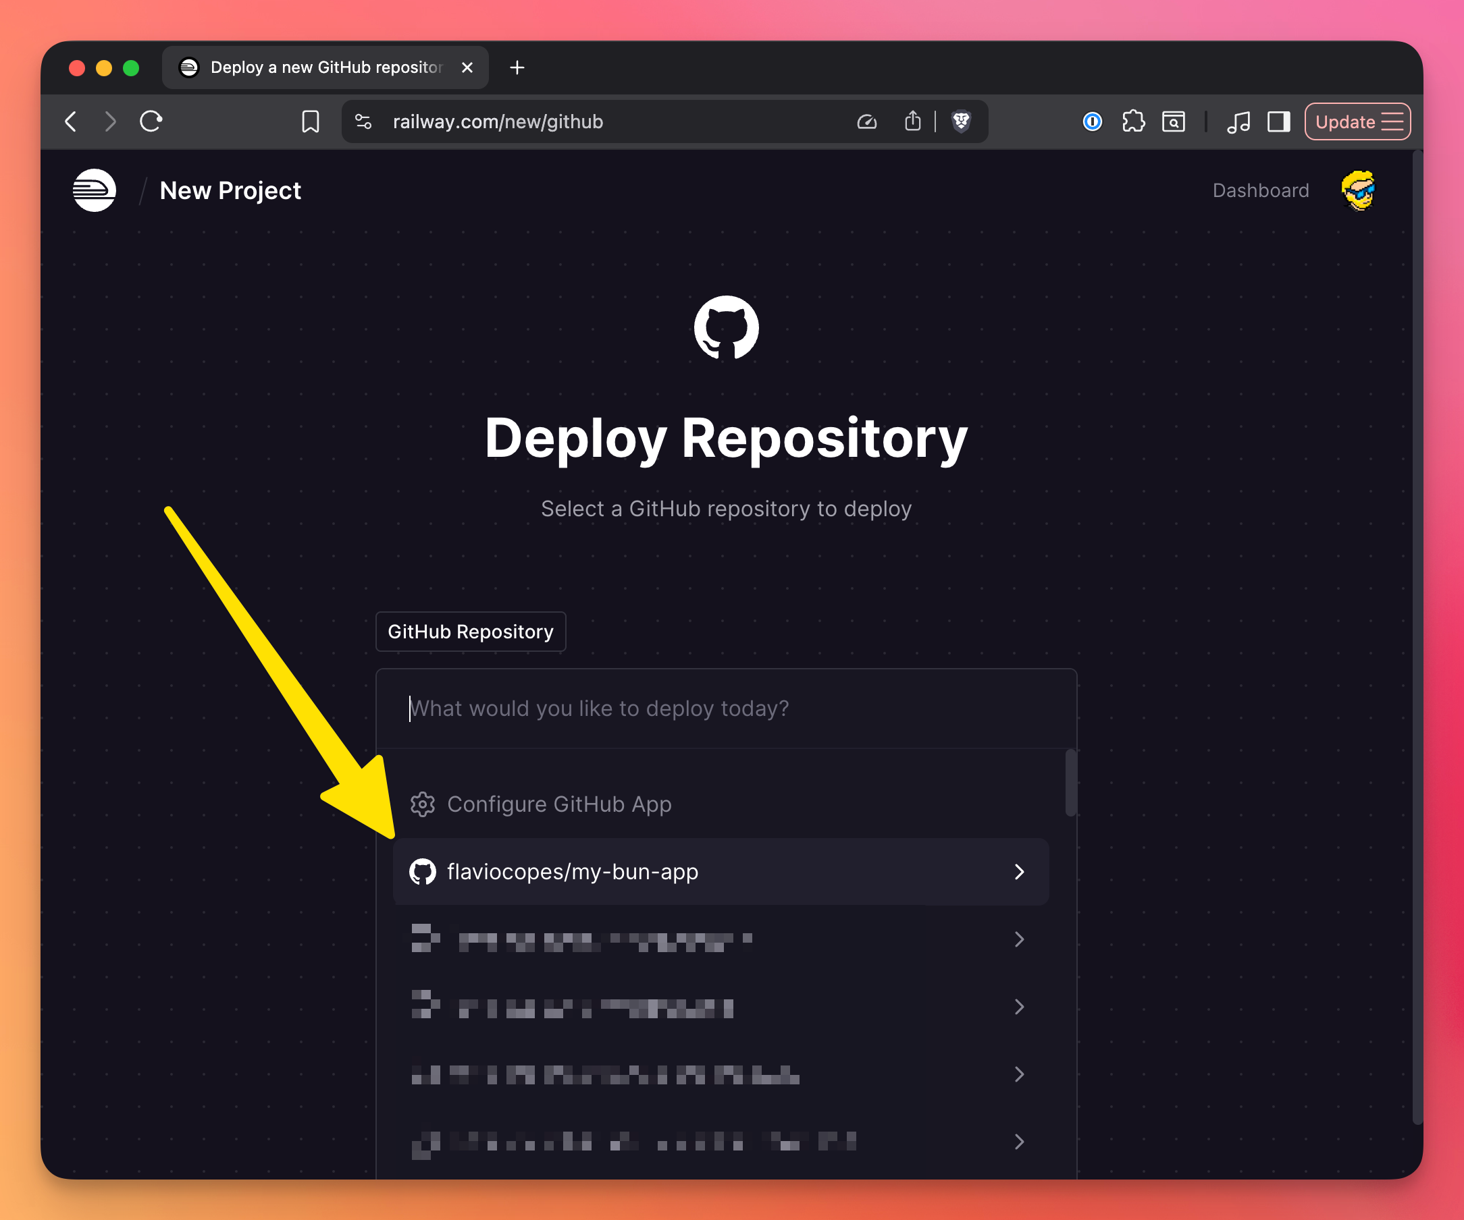This screenshot has width=1464, height=1220.
Task: Go to Dashboard link
Action: point(1260,190)
